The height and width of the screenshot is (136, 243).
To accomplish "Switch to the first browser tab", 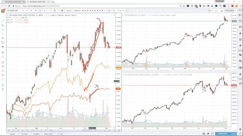I will (13, 2).
